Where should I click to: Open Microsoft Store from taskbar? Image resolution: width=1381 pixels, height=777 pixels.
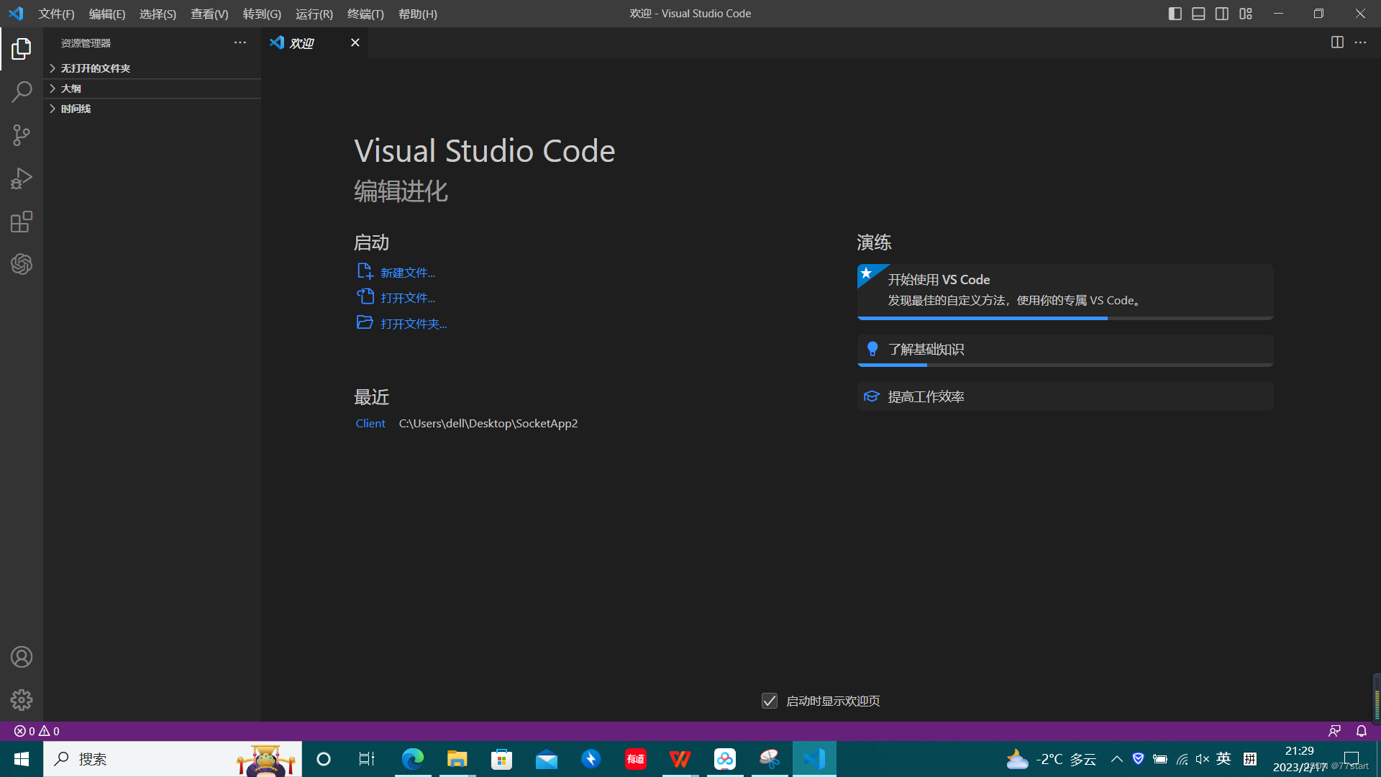pos(502,759)
